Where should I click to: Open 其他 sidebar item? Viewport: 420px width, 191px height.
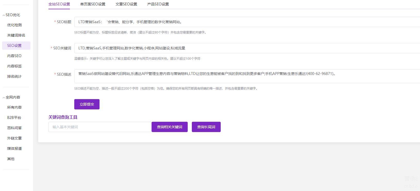11,159
